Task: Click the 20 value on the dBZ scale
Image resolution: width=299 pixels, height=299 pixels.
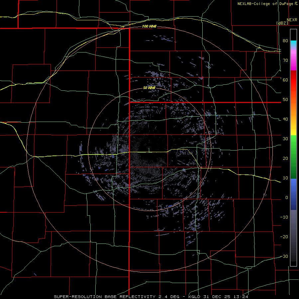Action: (285, 158)
